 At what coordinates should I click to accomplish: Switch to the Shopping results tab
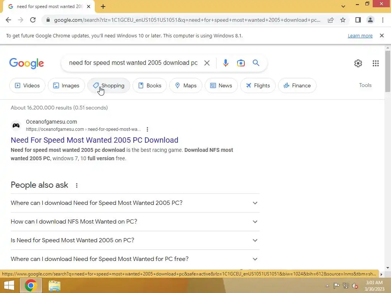coord(108,85)
